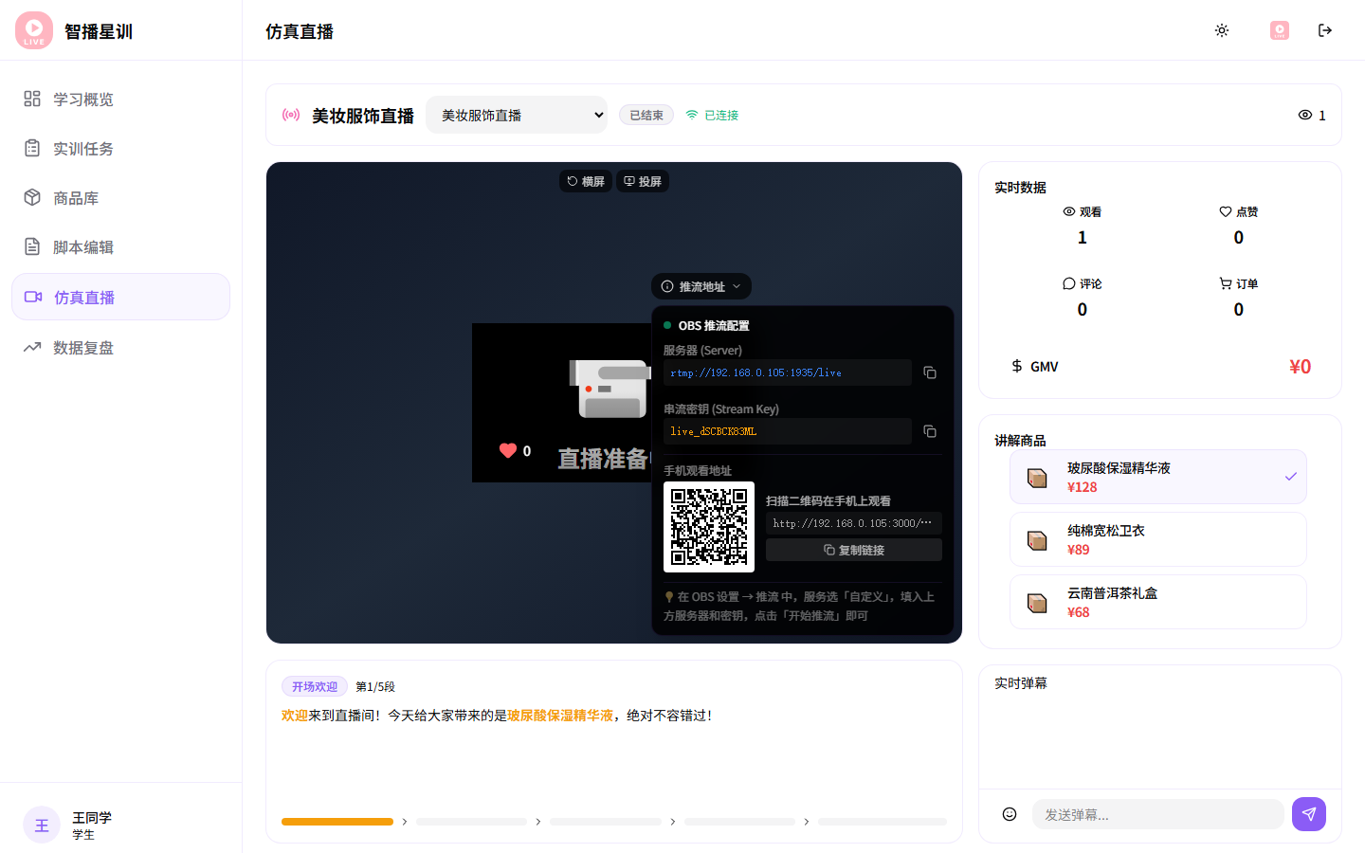Toggle the 横屏 orientation button

coord(586,181)
